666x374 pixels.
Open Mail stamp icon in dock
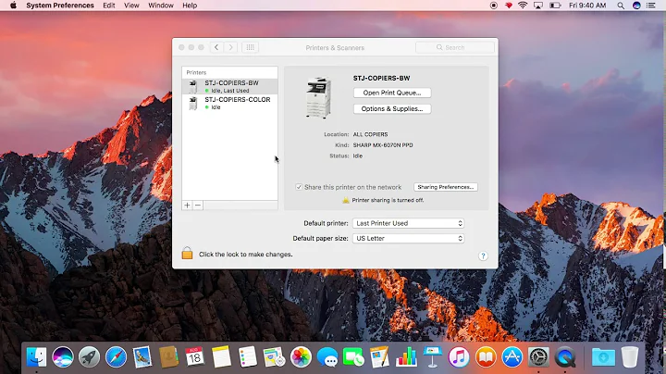142,357
